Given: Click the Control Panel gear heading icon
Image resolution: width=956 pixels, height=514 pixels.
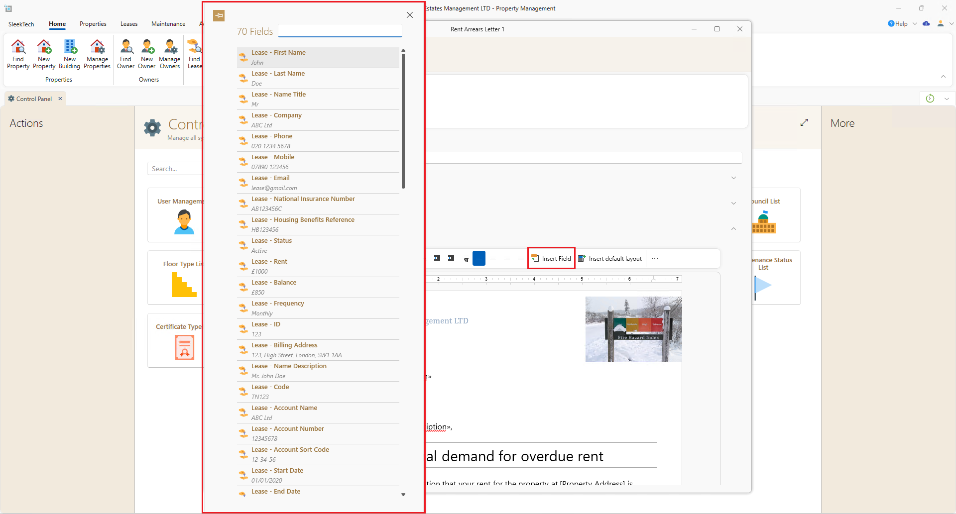Looking at the screenshot, I should 152,128.
